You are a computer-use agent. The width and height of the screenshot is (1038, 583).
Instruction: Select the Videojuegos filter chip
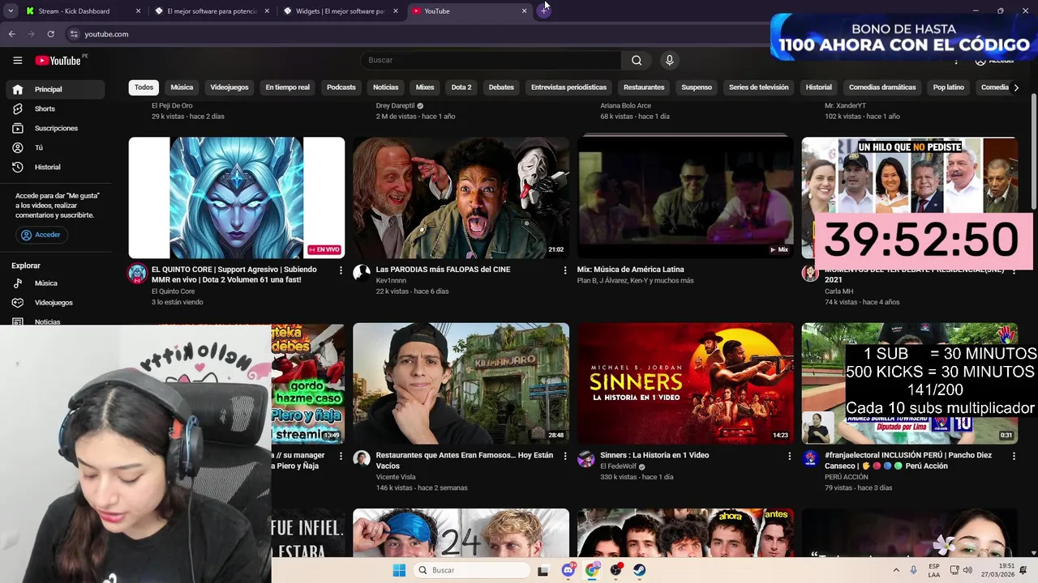(229, 87)
